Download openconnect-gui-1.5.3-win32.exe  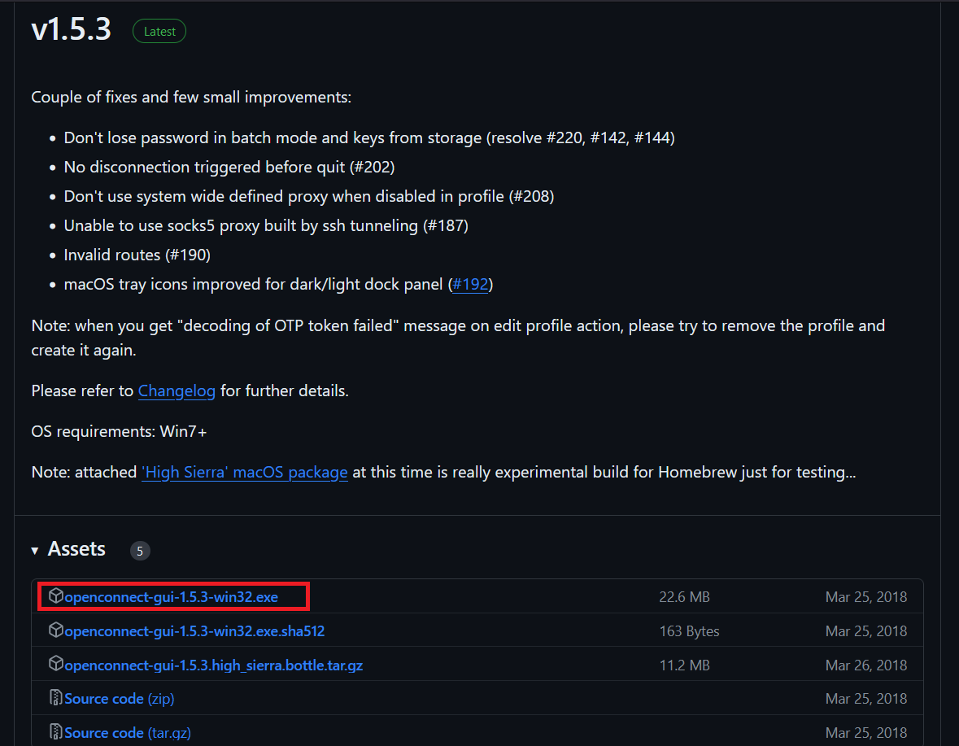[x=172, y=597]
